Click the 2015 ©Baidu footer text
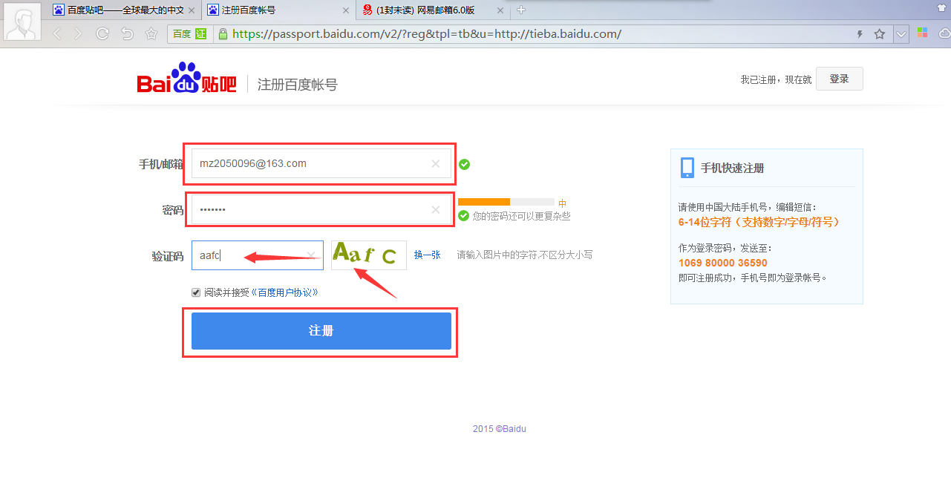Screen dimensions: 951x478 coord(500,429)
